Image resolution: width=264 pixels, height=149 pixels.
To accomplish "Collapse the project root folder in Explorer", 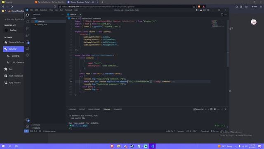I will click(48, 18).
